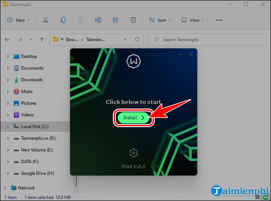Select Videos in navigation pane

point(27,115)
